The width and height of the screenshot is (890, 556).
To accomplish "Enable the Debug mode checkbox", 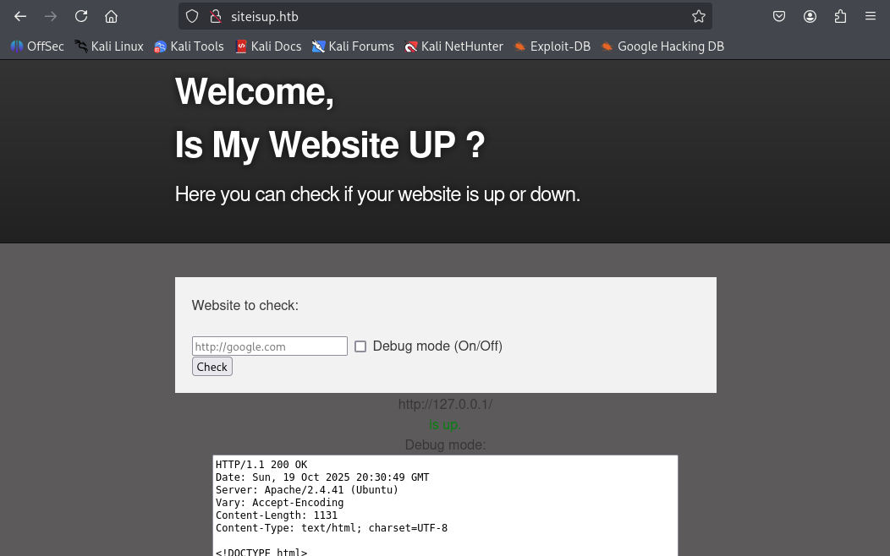I will tap(360, 346).
